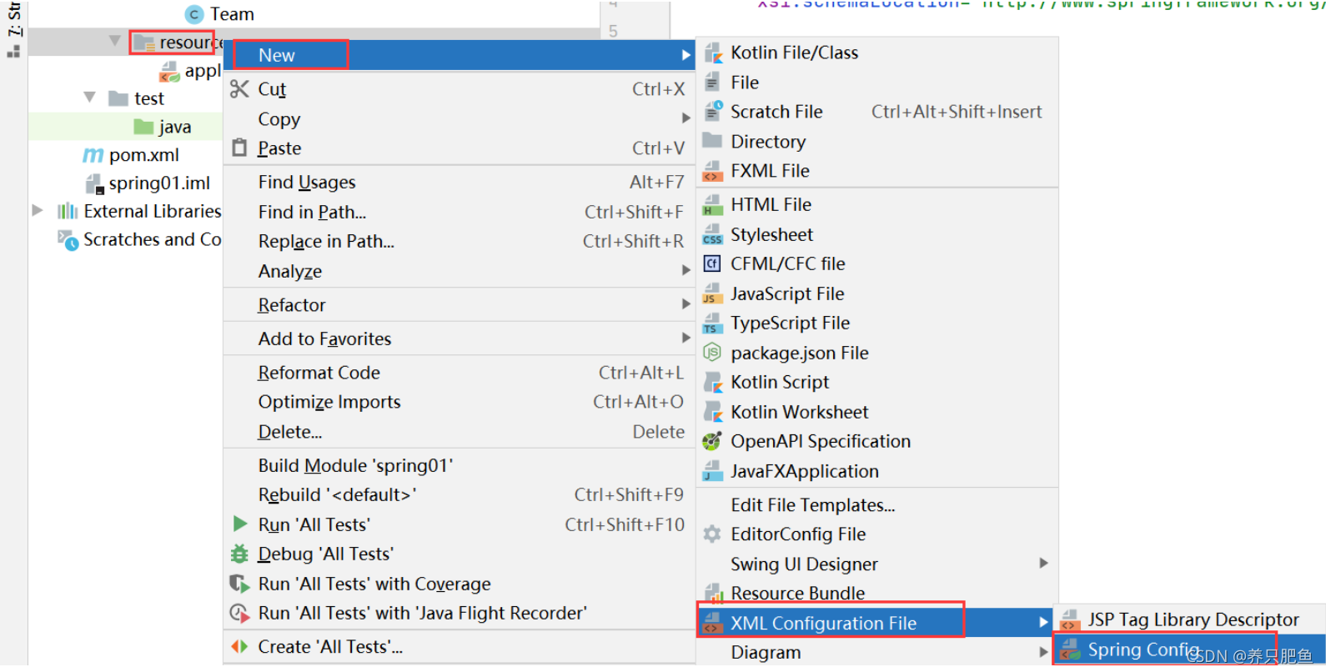
Task: Select Edit File Templates... entry
Action: pyautogui.click(x=878, y=505)
